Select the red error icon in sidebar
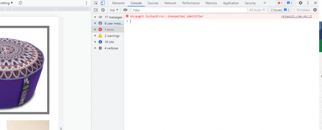This screenshot has width=322, height=130. (x=100, y=30)
